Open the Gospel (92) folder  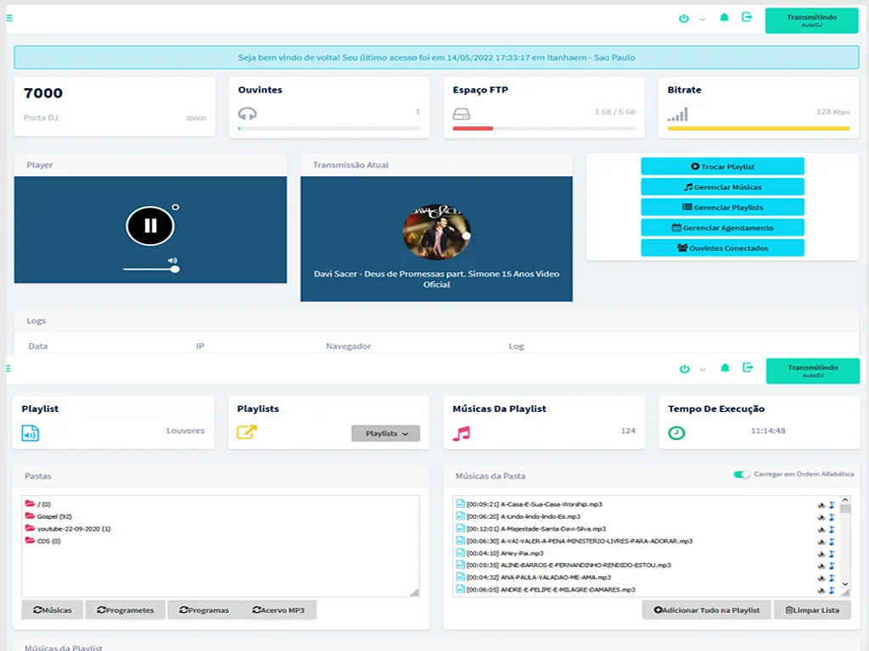click(x=53, y=516)
